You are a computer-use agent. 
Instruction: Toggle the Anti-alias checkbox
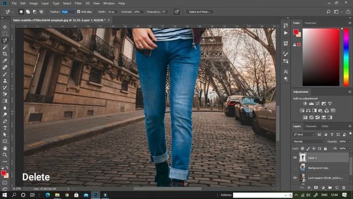(78, 12)
